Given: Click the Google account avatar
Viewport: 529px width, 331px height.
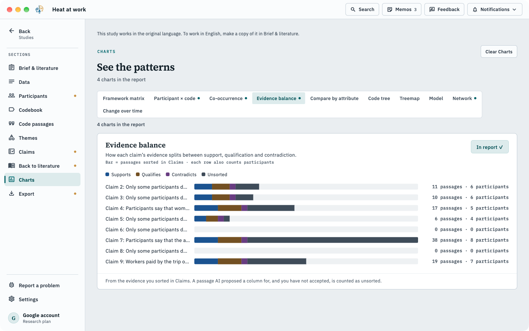Looking at the screenshot, I should click(x=14, y=318).
